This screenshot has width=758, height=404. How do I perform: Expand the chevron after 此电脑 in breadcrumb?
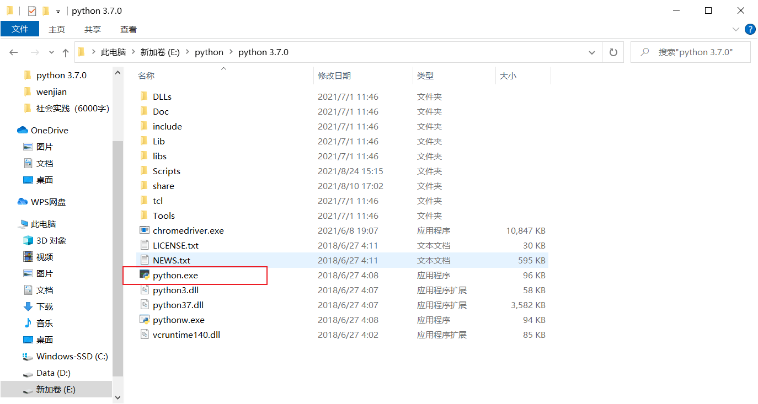133,52
